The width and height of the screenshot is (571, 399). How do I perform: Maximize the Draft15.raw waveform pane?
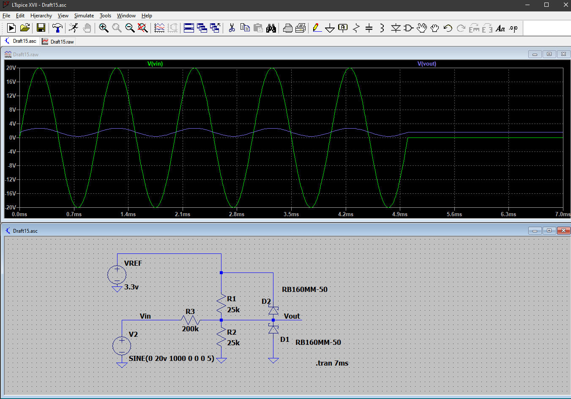tap(549, 54)
